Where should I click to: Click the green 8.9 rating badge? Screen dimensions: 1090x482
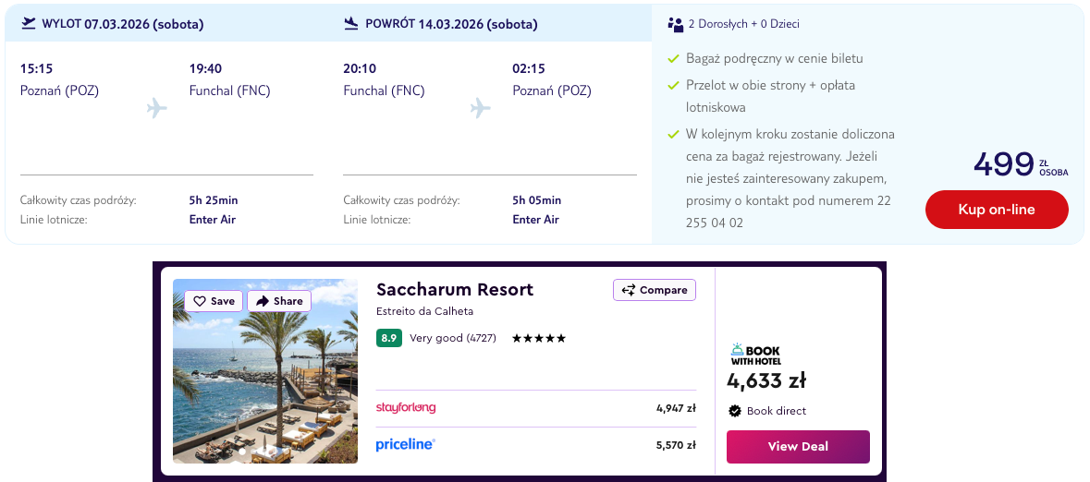tap(389, 338)
